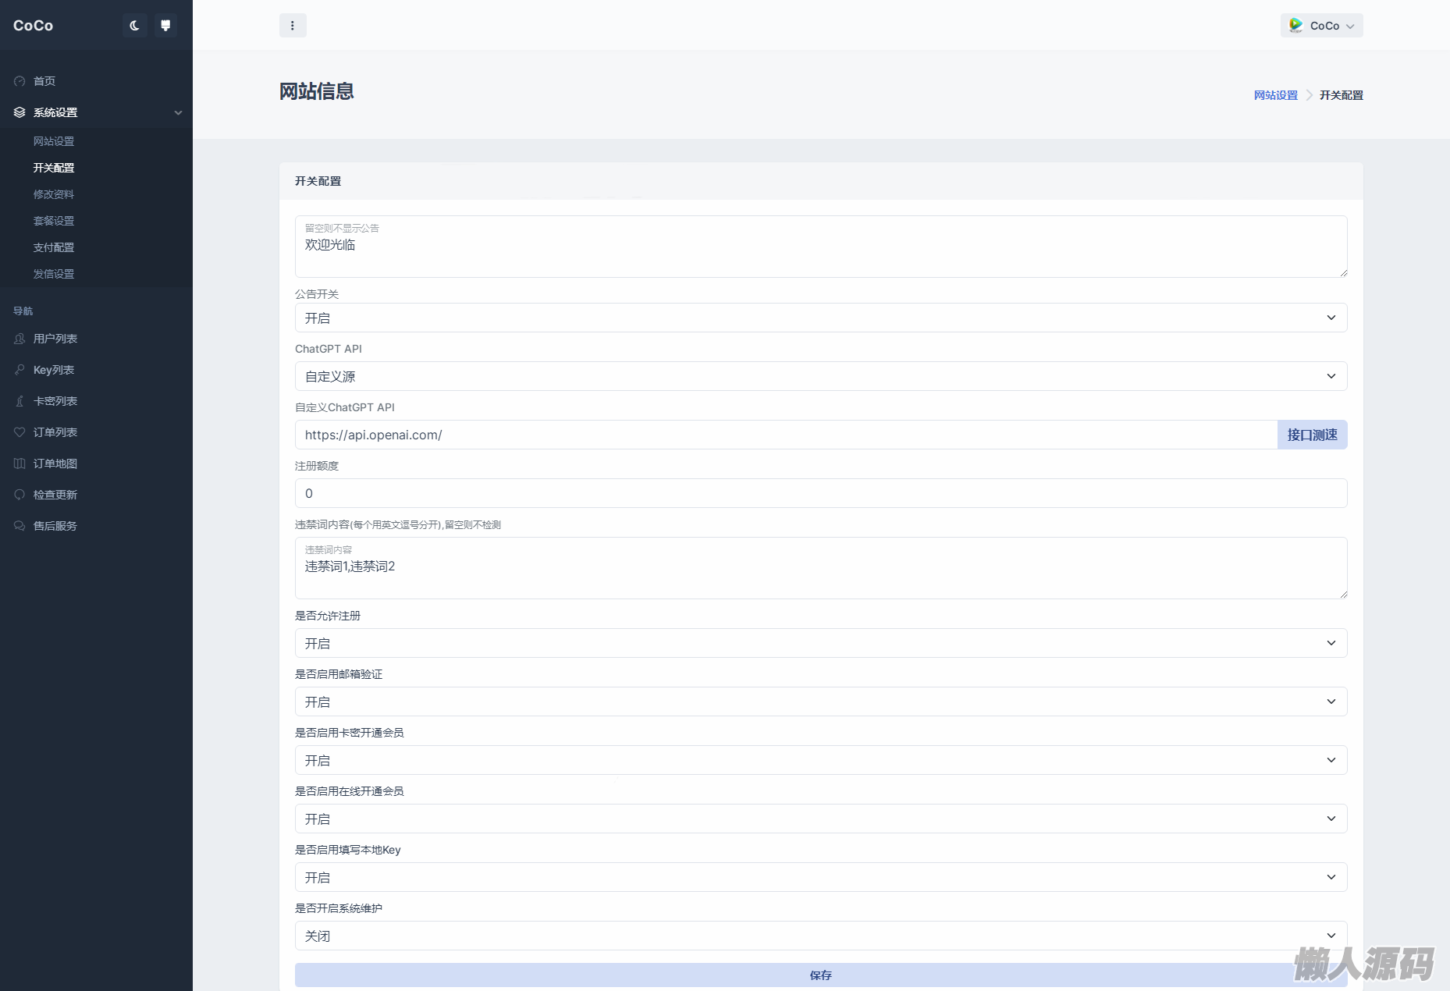Open the 是否启用填写本地Key dropdown
The image size is (1450, 991).
[x=821, y=877]
